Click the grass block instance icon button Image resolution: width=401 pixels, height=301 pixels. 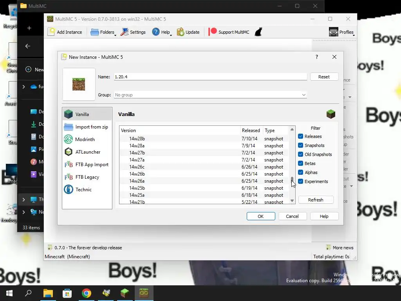pyautogui.click(x=79, y=84)
